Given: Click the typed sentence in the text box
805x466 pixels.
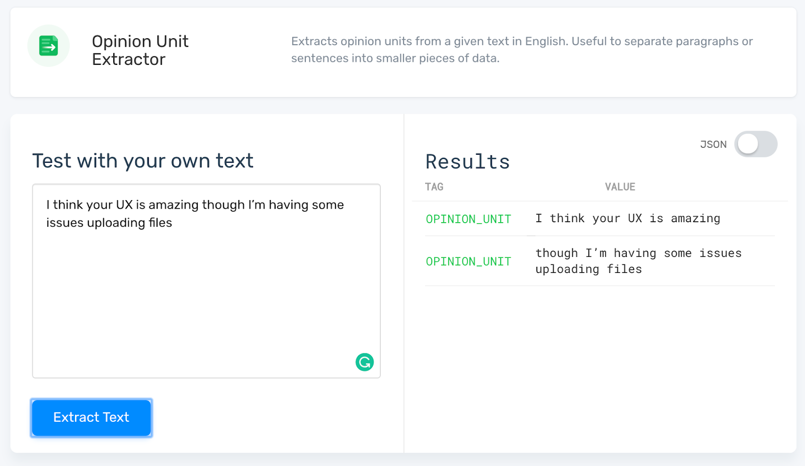Looking at the screenshot, I should click(x=195, y=205).
